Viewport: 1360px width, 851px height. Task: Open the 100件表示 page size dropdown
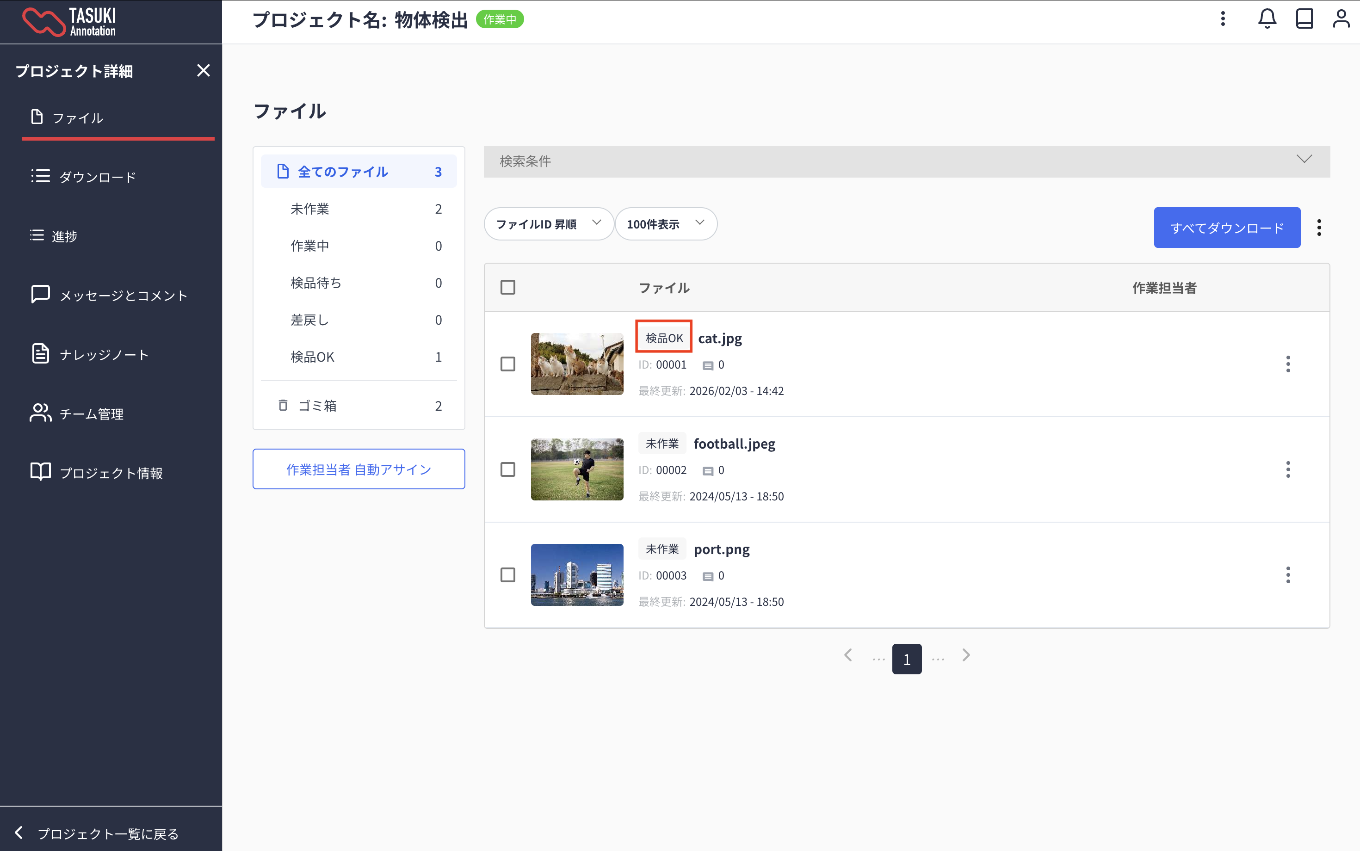click(665, 224)
